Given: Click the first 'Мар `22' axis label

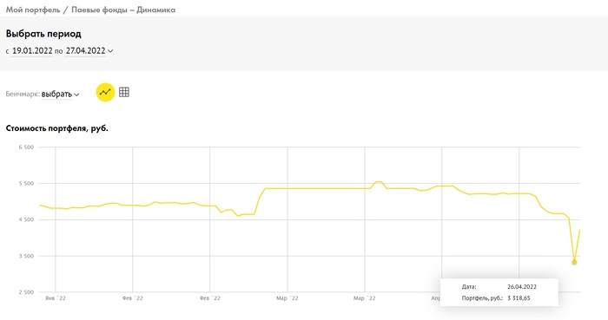Looking at the screenshot, I should pos(287,298).
